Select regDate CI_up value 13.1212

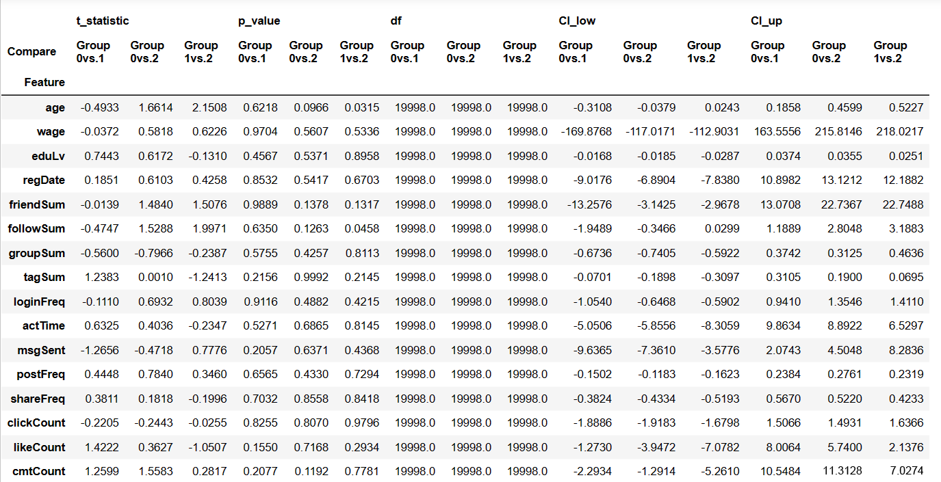840,180
